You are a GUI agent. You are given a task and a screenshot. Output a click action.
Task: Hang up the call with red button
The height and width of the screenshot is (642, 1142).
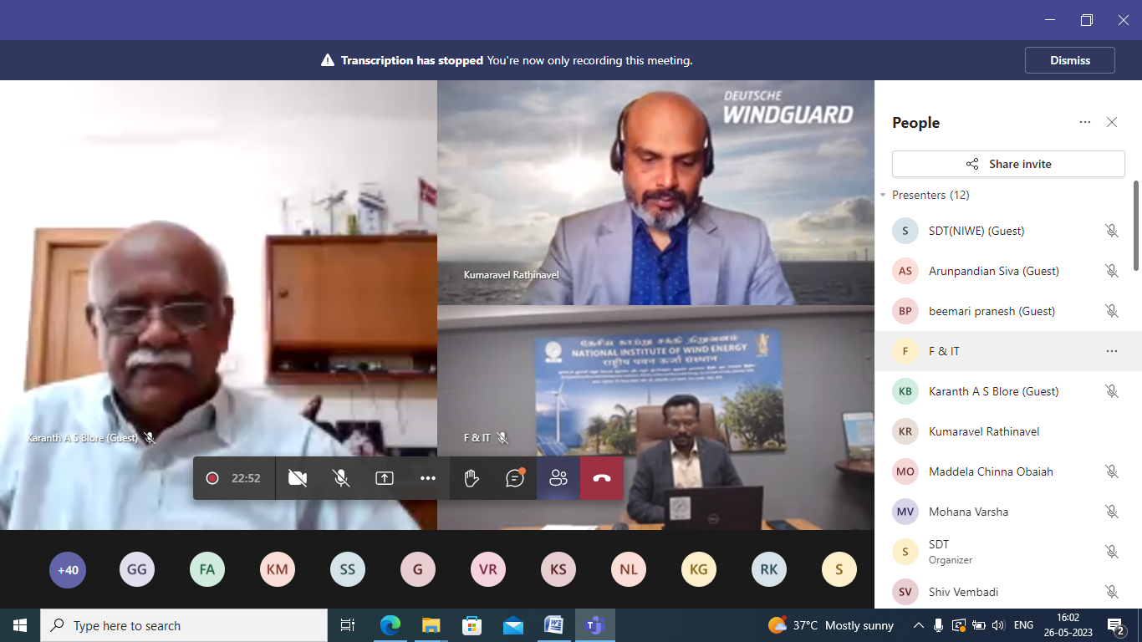pos(602,478)
